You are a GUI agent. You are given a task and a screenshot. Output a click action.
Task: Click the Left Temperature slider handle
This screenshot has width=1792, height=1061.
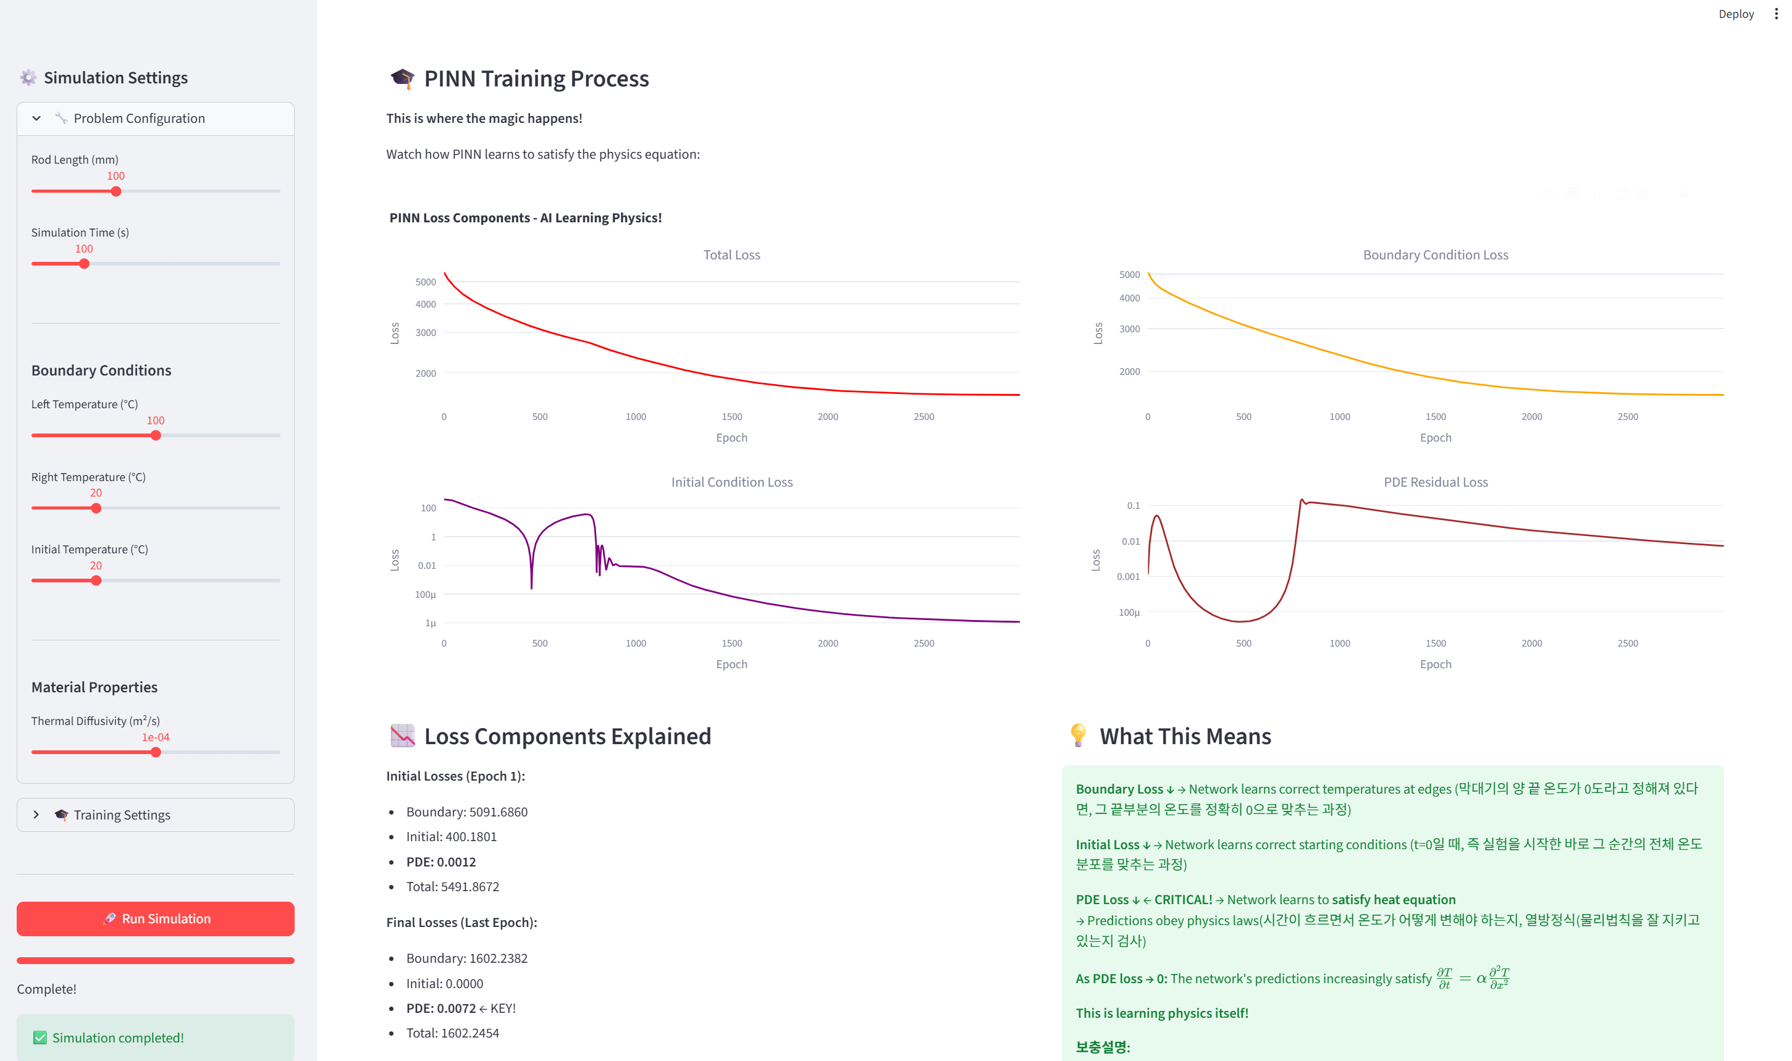[156, 435]
